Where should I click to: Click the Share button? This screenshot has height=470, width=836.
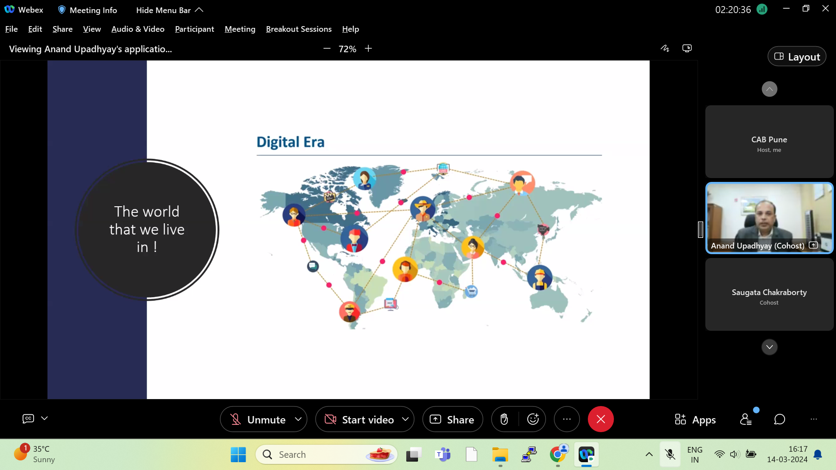coord(452,420)
